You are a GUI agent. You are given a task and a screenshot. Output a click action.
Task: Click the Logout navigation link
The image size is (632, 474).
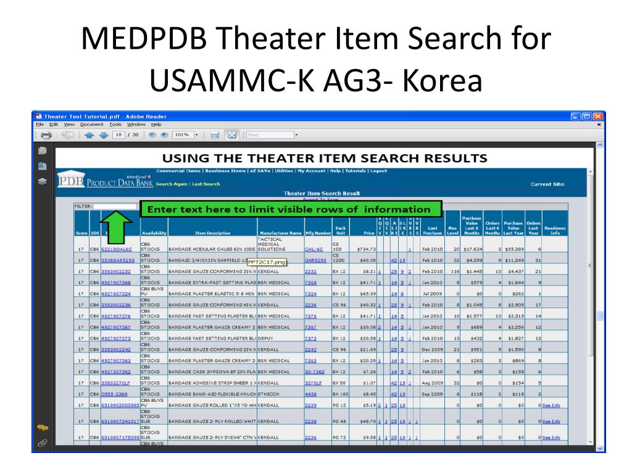[x=378, y=171]
